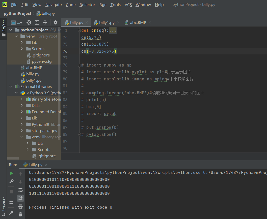The height and width of the screenshot is (219, 267).
Task: Open the File menu
Action: 14,5
